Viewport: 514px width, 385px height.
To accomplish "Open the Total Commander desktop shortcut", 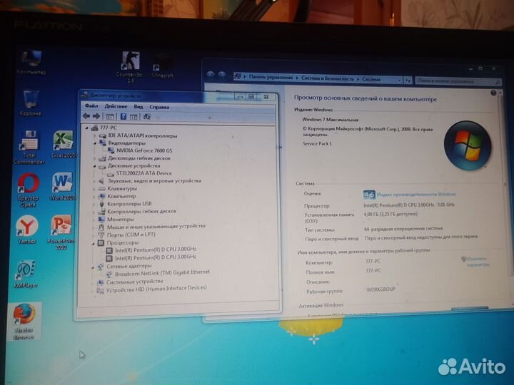I will click(29, 143).
